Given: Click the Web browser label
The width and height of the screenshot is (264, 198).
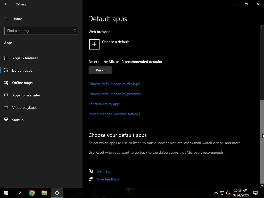Looking at the screenshot, I should point(99,32).
